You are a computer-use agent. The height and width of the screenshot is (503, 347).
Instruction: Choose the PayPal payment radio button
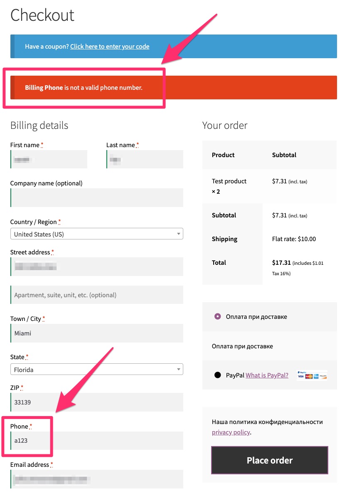[217, 375]
